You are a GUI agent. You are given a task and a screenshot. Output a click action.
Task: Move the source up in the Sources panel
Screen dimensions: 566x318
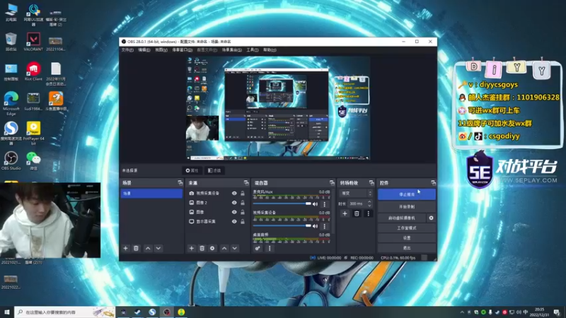224,248
